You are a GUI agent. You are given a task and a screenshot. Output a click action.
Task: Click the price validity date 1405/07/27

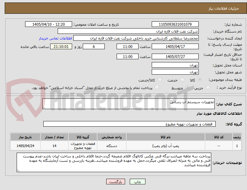[175, 56]
